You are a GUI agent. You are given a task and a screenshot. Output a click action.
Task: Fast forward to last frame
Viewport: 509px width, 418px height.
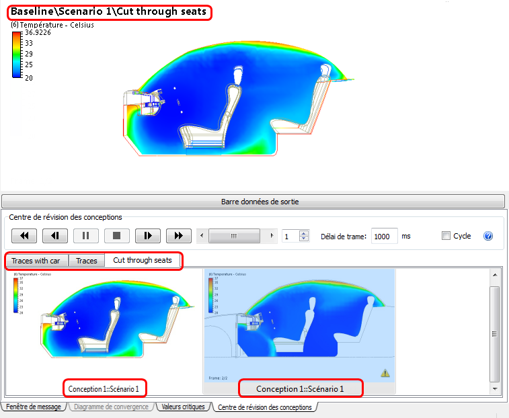179,236
